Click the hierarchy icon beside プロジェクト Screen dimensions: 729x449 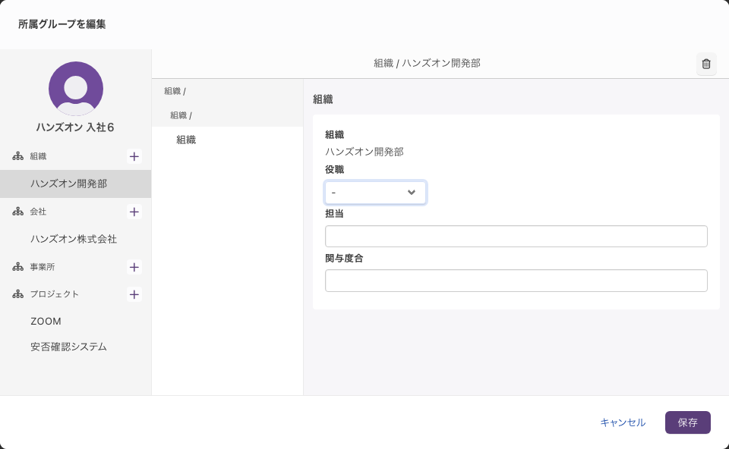[x=17, y=294]
